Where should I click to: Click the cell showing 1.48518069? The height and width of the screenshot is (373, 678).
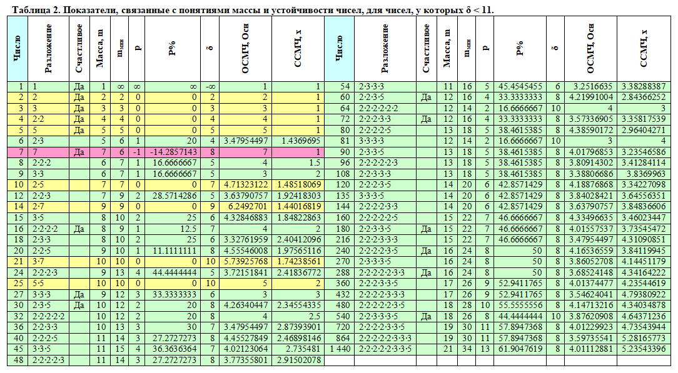point(298,185)
